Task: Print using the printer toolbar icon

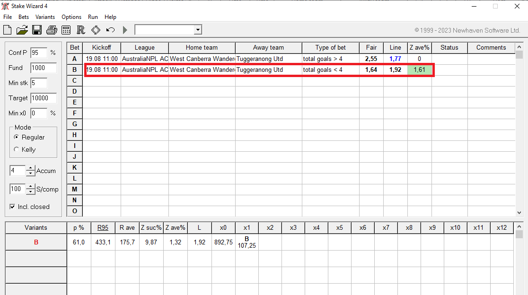Action: pyautogui.click(x=52, y=30)
